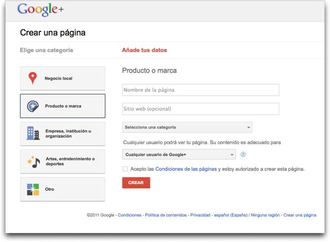Click the Nombre de la página field
330x242 pixels.
coord(201,90)
